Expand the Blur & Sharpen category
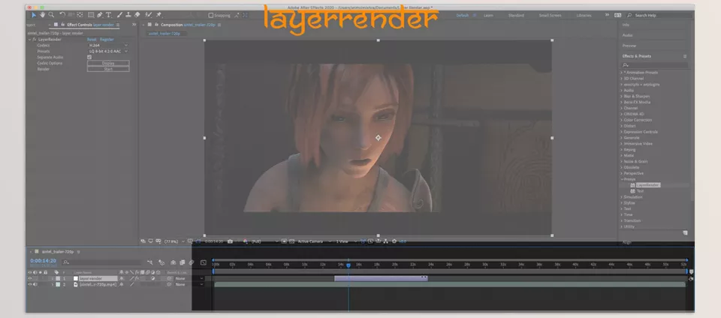This screenshot has width=721, height=318. pyautogui.click(x=622, y=96)
